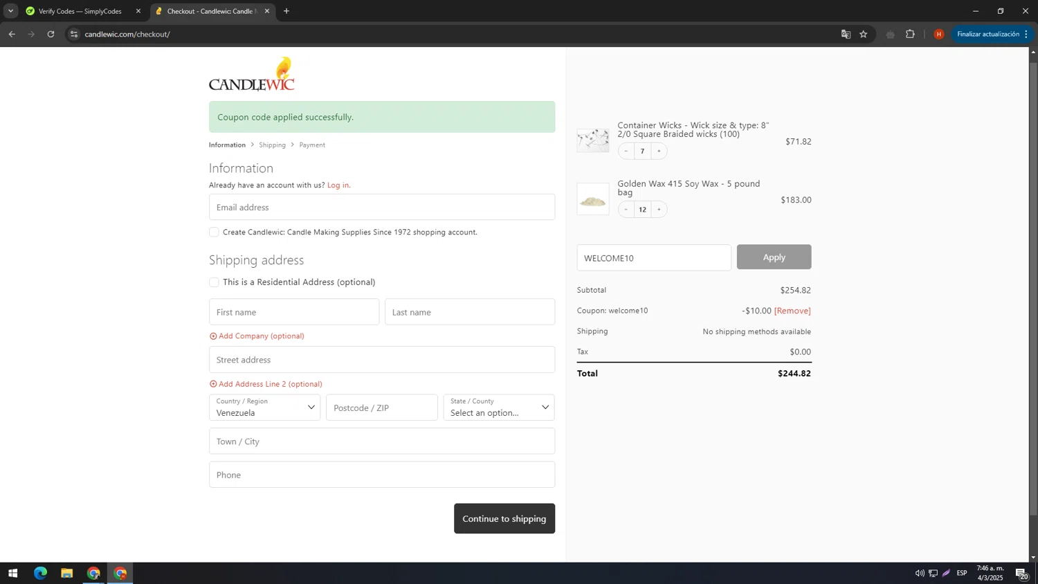This screenshot has height=584, width=1038.
Task: Open Windows Start menu
Action: click(12, 573)
